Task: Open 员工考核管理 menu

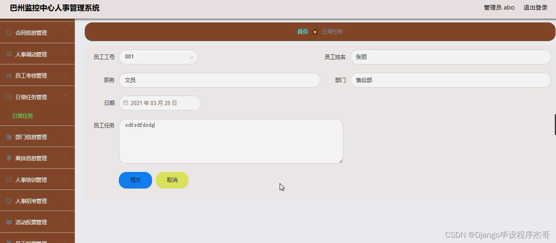Action: [x=37, y=75]
